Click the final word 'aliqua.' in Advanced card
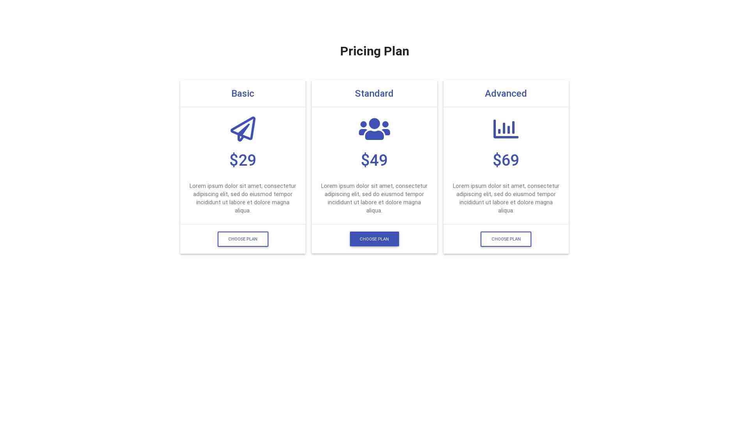749x421 pixels. pos(506,210)
